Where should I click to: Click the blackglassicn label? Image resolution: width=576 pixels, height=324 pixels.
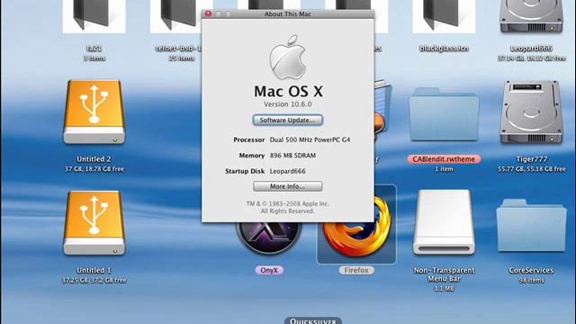(x=444, y=49)
